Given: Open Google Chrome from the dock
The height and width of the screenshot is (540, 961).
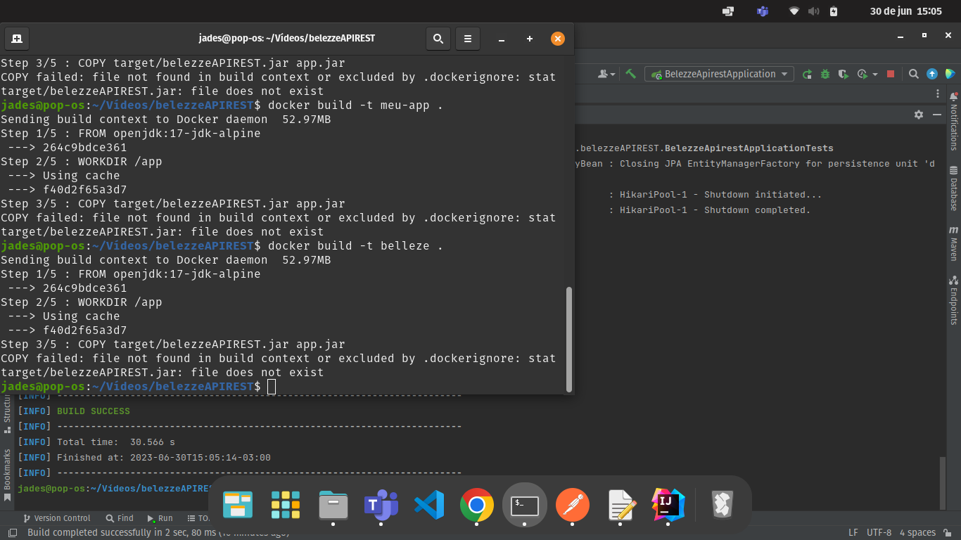Looking at the screenshot, I should tap(477, 505).
